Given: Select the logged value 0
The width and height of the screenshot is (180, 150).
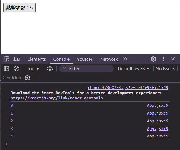Looking at the screenshot, I should click(12, 105).
